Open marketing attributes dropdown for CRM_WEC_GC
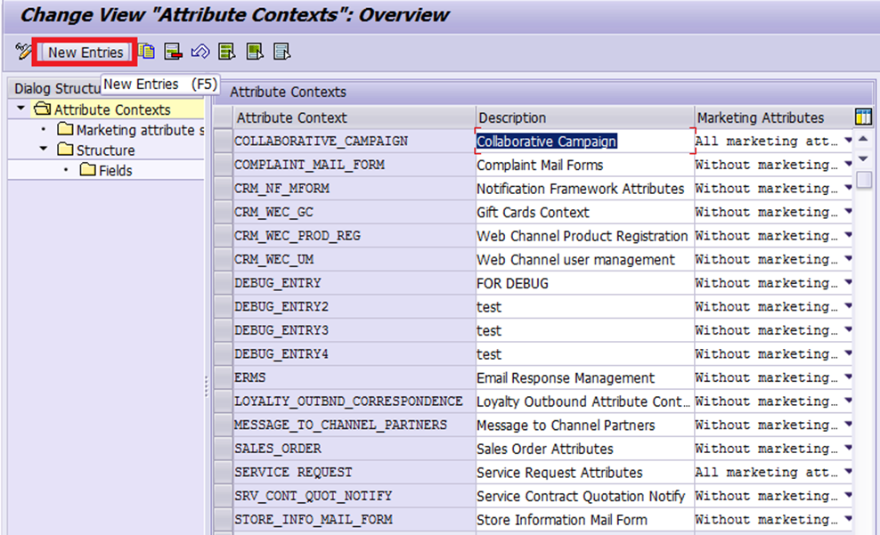 click(848, 212)
